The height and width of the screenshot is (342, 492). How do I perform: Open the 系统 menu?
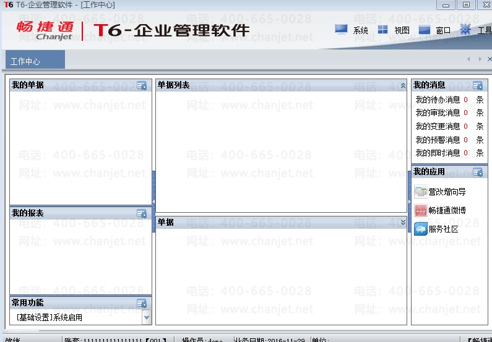coord(360,30)
